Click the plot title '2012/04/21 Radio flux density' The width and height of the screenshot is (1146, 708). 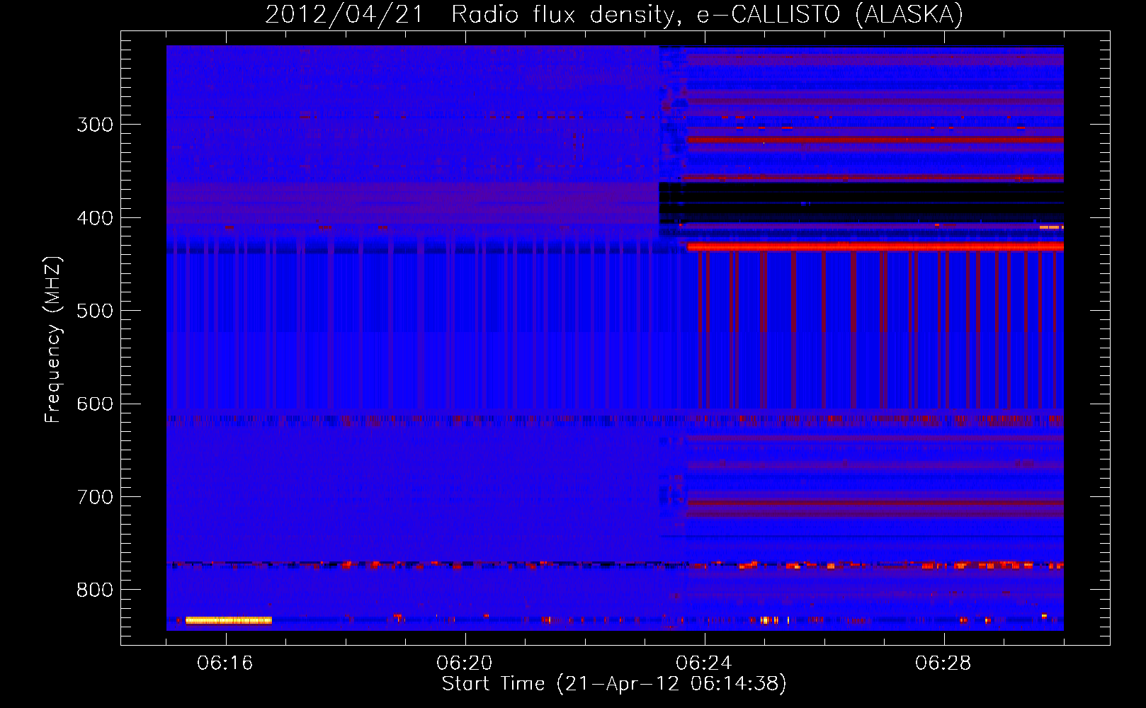(x=470, y=15)
